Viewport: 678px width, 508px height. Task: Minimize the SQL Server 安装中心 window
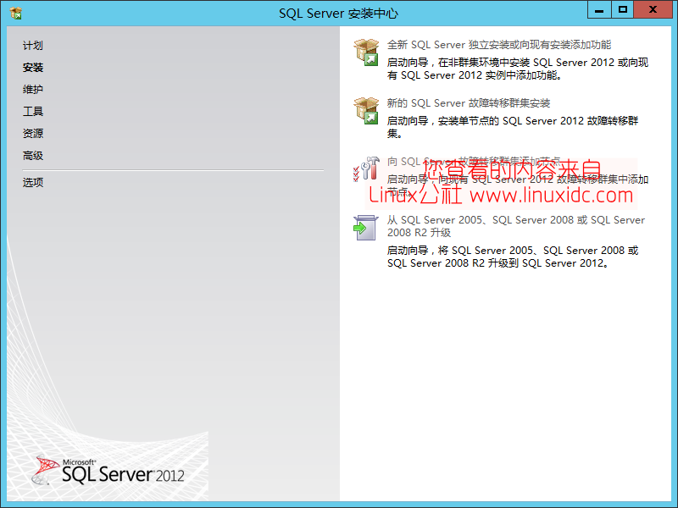pos(599,9)
